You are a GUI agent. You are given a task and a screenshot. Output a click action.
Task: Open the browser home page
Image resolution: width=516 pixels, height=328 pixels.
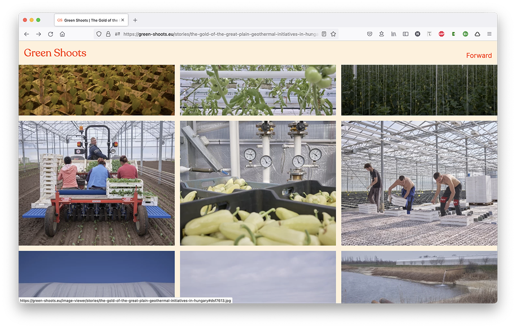62,34
